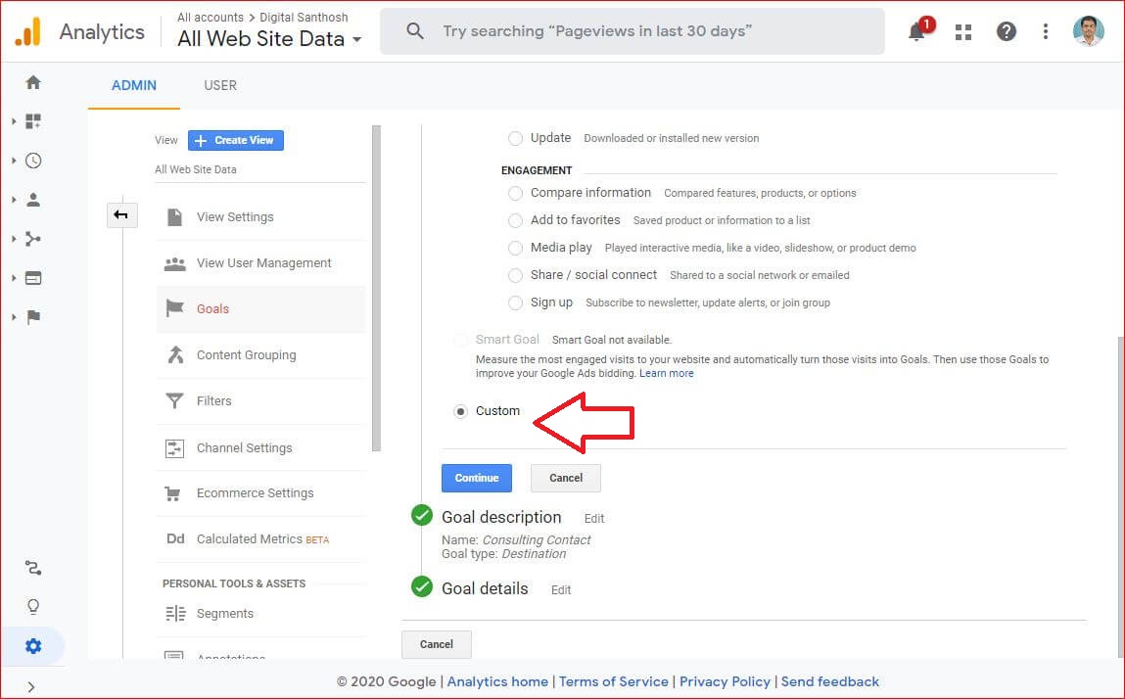Open Realtime clock icon in sidebar

point(33,161)
